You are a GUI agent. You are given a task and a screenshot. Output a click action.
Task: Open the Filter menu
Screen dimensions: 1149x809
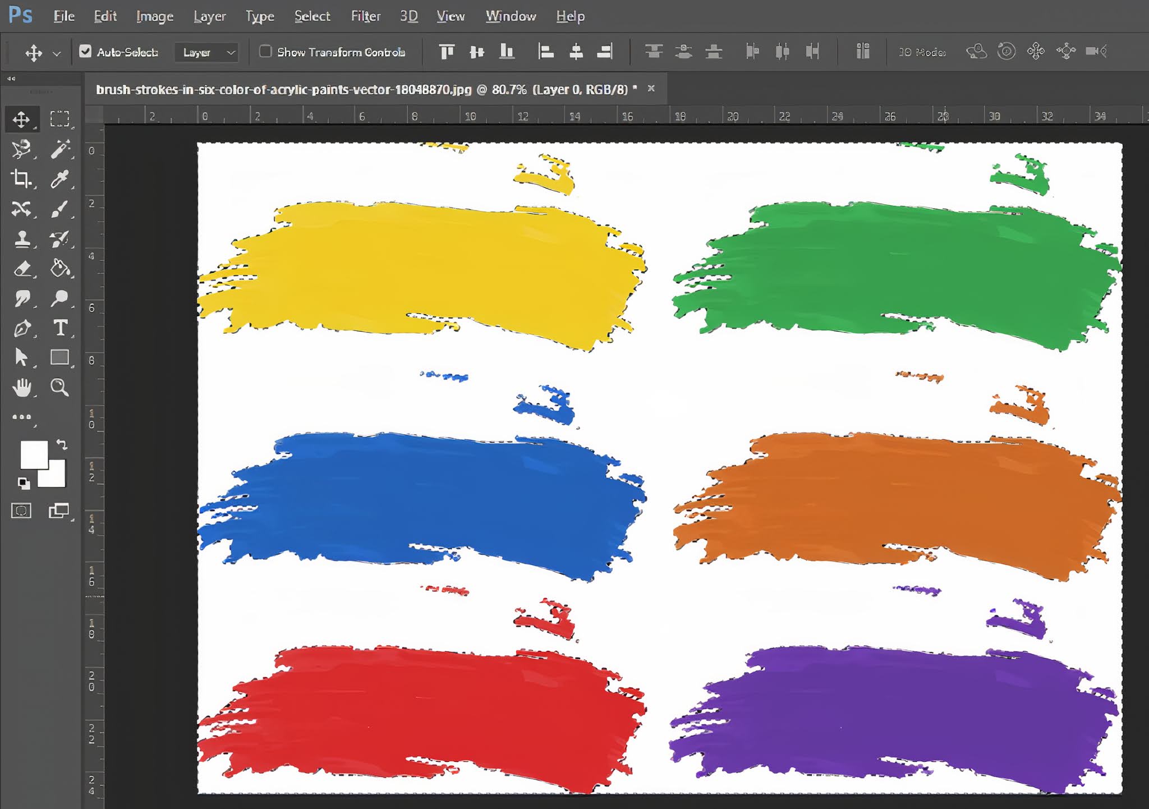click(x=366, y=16)
